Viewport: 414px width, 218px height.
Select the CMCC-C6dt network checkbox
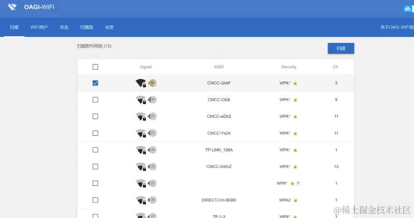[95, 100]
